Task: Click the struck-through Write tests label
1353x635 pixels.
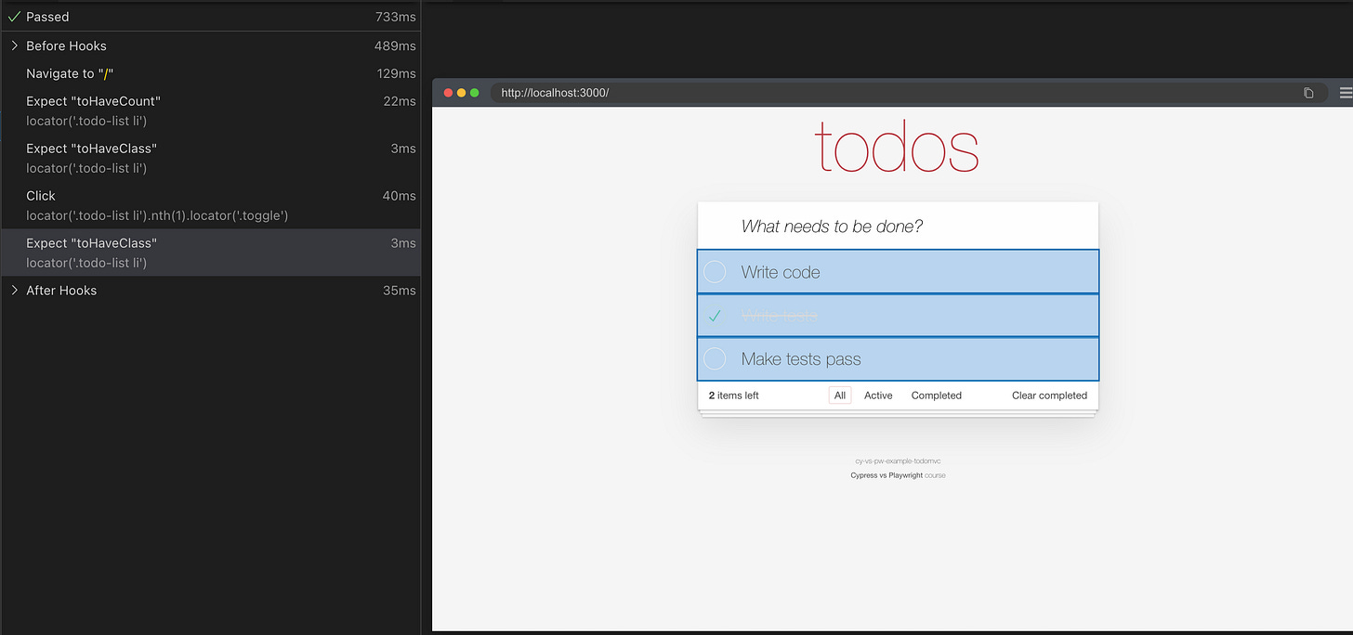Action: pos(780,316)
